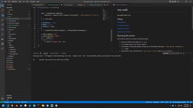Open the Search view in activity bar

click(x=2, y=10)
